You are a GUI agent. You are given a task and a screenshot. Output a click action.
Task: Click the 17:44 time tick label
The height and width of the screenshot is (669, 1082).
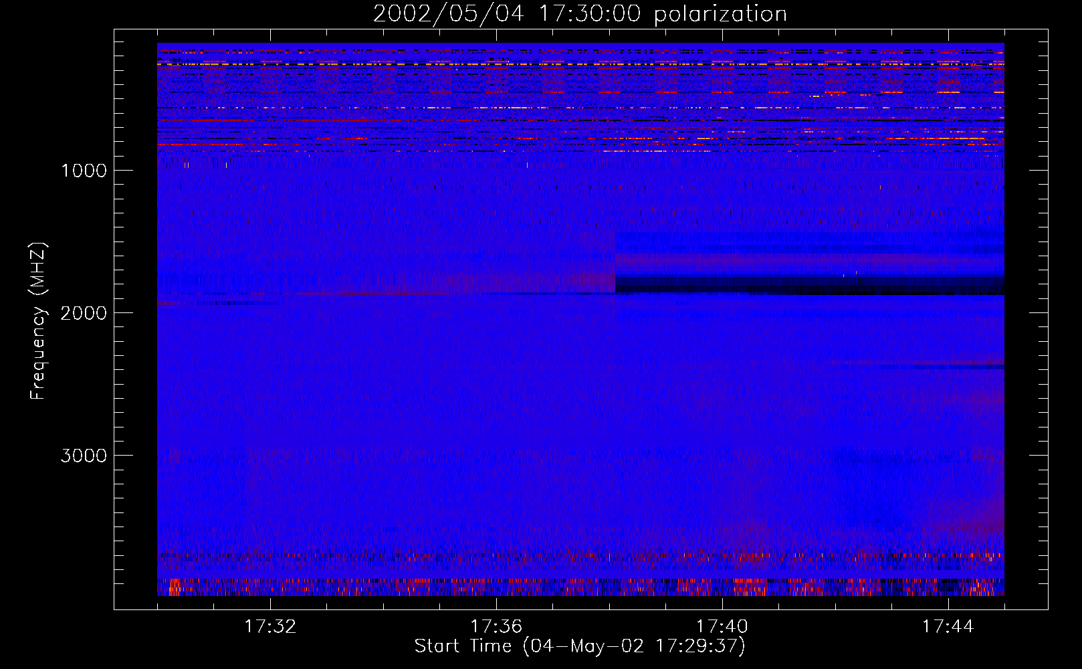948,627
